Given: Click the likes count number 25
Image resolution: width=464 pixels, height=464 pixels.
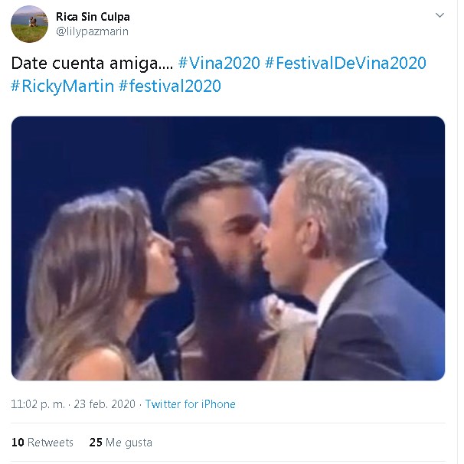Looking at the screenshot, I should pos(96,443).
